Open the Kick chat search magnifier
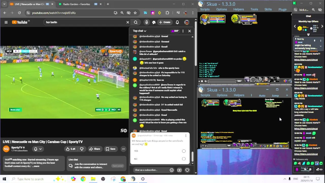325x183 pixels. coord(313,10)
